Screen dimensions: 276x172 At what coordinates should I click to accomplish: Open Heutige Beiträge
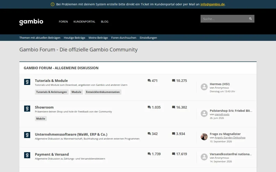click(x=74, y=38)
